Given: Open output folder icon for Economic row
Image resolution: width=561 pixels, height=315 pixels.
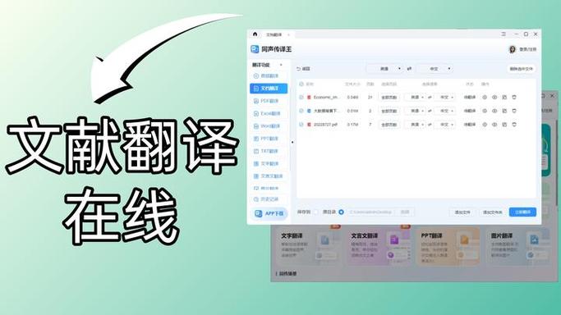Looking at the screenshot, I should [x=504, y=97].
